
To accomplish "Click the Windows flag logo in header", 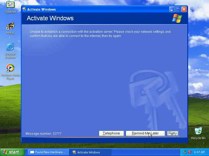I will click(x=177, y=18).
